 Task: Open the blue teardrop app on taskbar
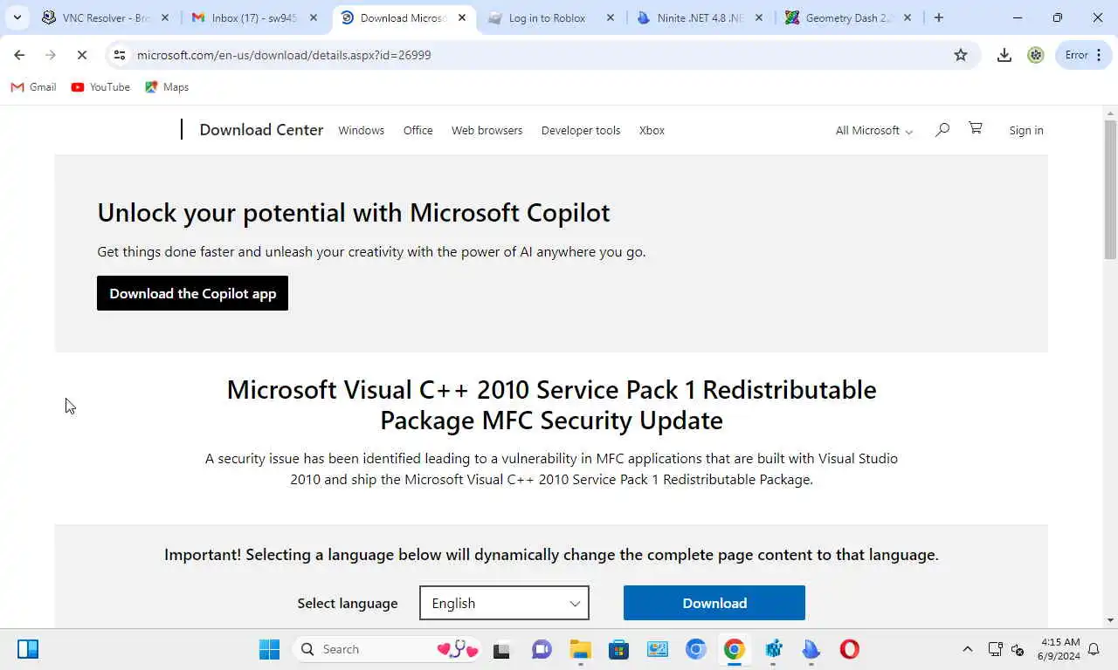811,649
